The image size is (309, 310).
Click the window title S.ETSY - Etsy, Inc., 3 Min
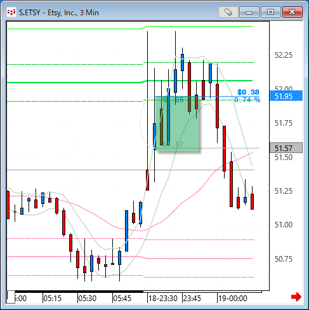(59, 13)
